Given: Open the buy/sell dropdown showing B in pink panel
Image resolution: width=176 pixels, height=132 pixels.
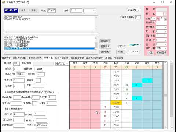Looking at the screenshot, I should point(153,19).
